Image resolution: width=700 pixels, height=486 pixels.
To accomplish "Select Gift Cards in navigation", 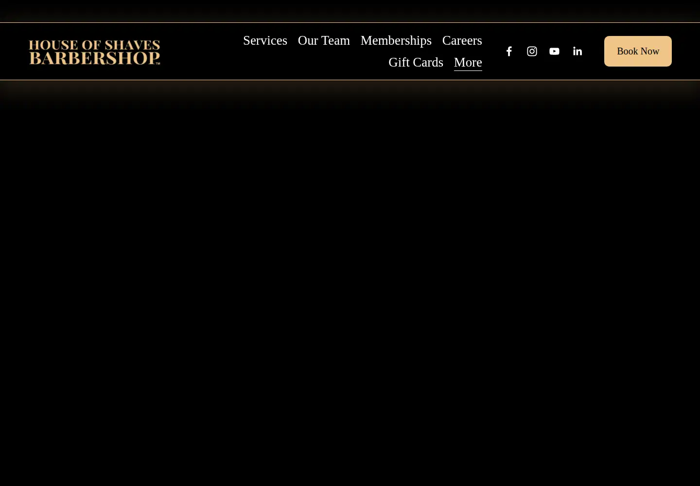I will tap(416, 62).
